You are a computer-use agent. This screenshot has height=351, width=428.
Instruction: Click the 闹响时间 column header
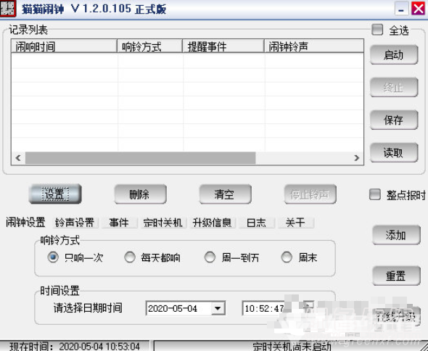(x=64, y=46)
